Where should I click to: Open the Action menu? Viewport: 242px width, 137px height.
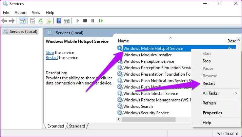click(x=21, y=13)
